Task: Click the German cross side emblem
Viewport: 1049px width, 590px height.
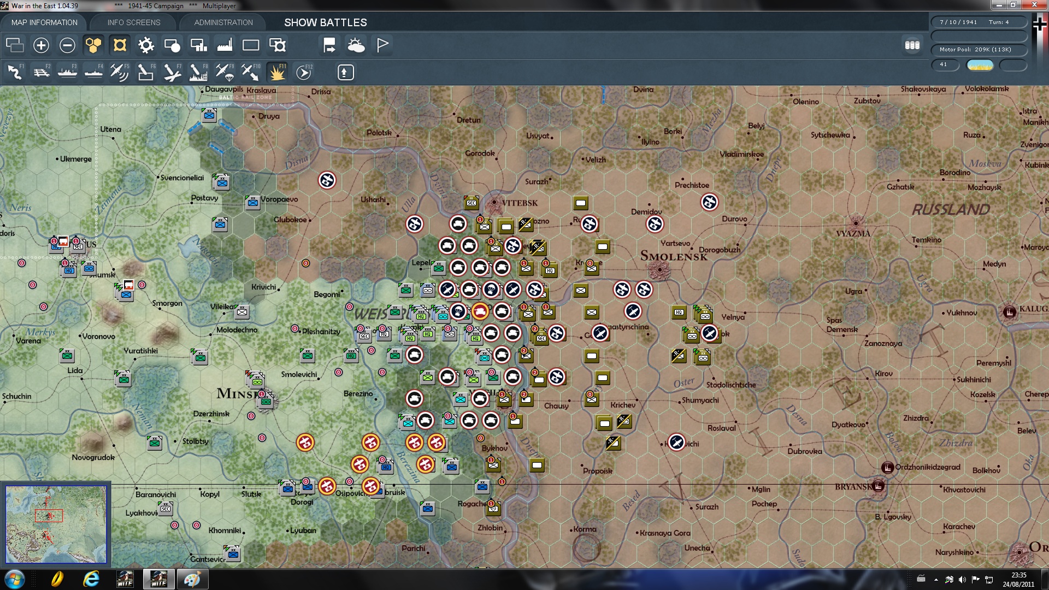Action: pos(1040,24)
